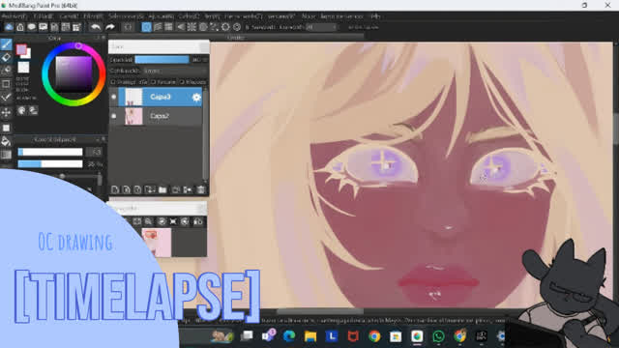
Task: Select the Gradient tool
Action: (x=6, y=155)
